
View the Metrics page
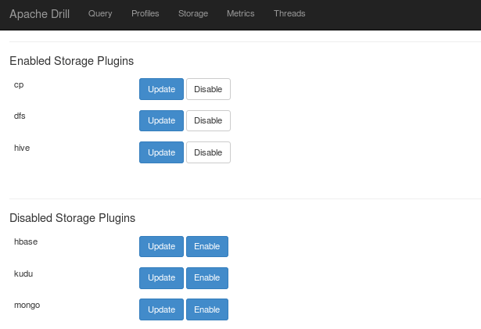(x=241, y=13)
